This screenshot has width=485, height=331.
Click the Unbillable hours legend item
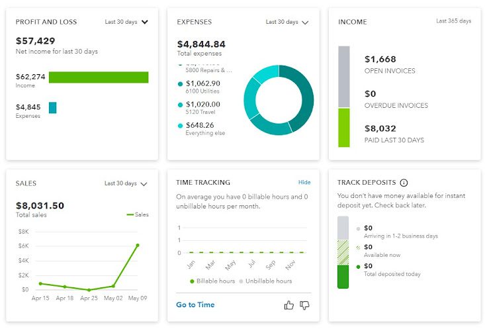tap(266, 281)
